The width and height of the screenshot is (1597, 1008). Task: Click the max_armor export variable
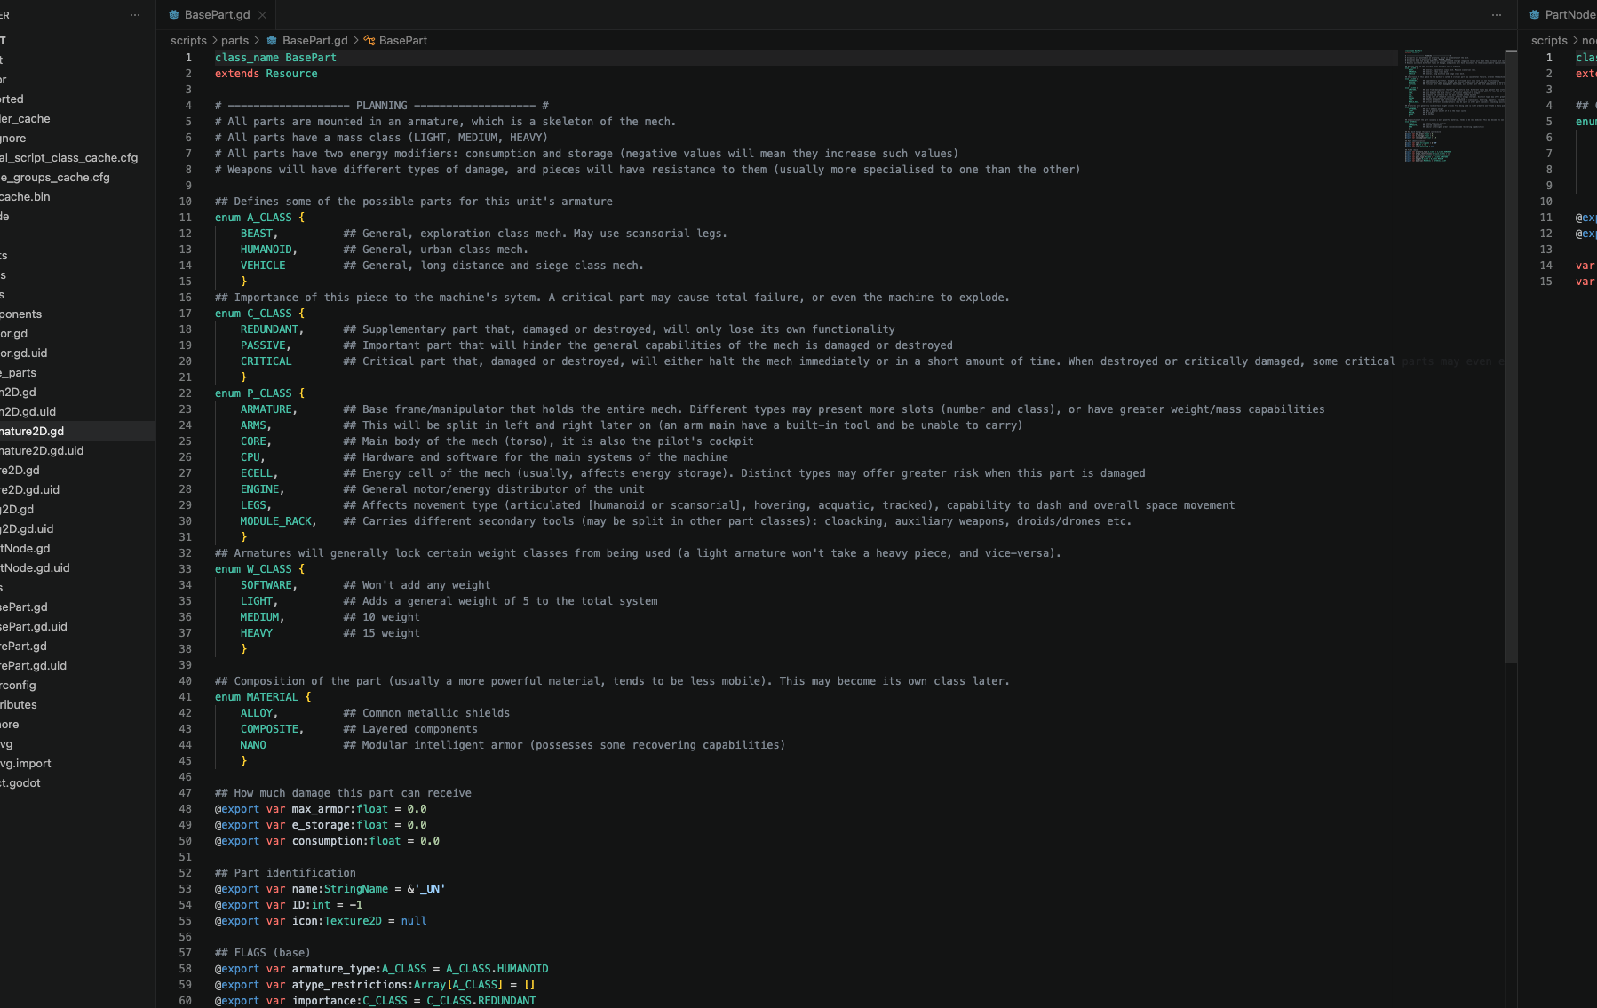tap(321, 809)
